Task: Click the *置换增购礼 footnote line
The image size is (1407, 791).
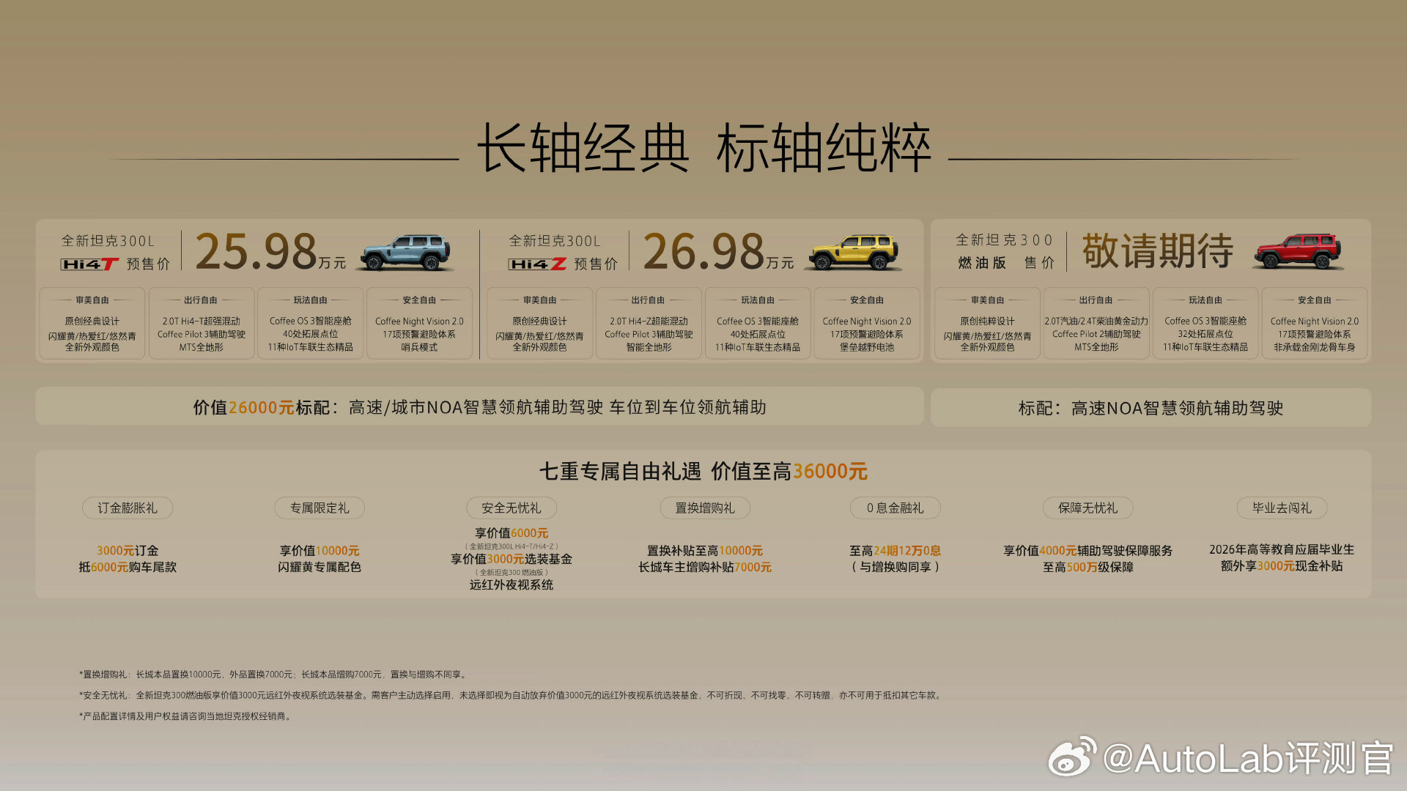Action: click(x=273, y=675)
